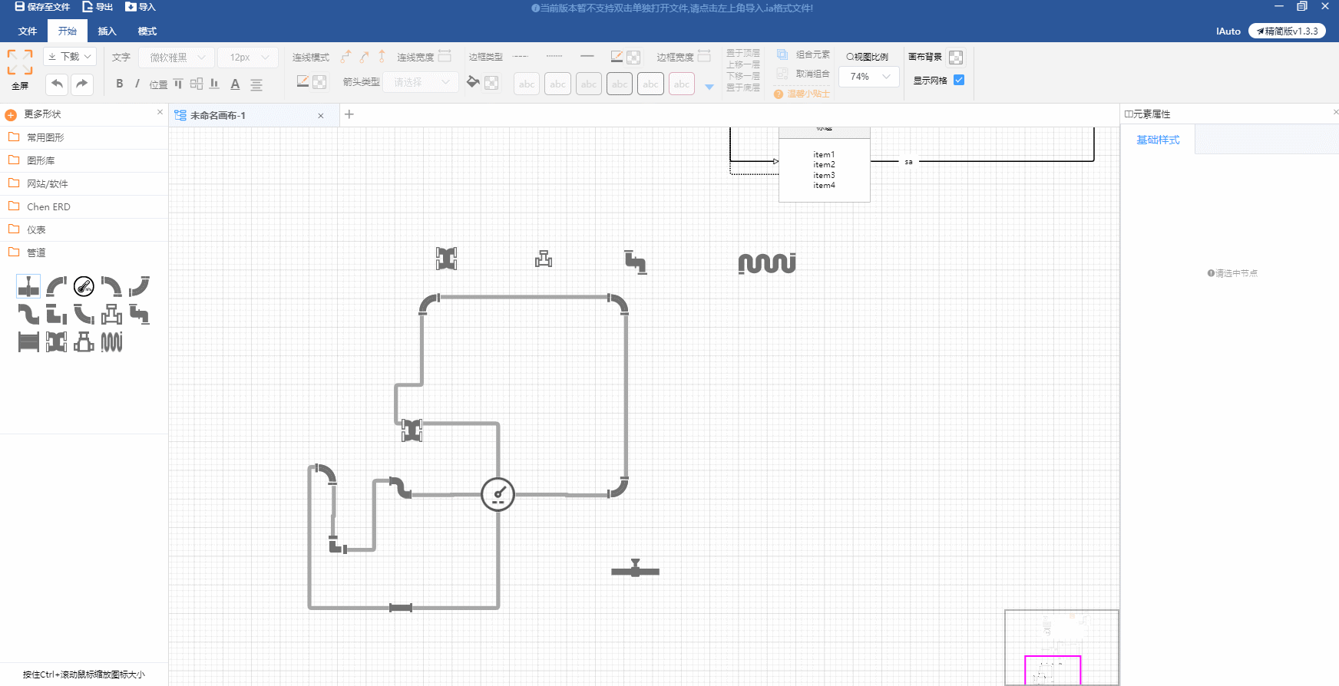The height and width of the screenshot is (686, 1339).
Task: Select the pressure gauge shape in pipe palette
Action: tap(84, 286)
